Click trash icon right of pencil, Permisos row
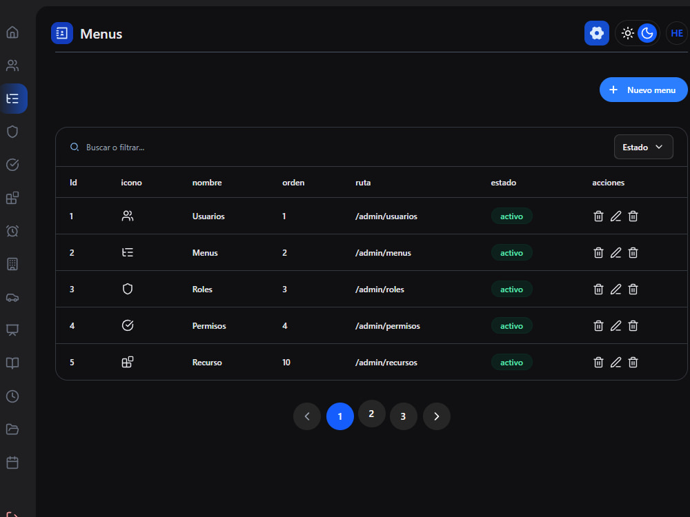 click(x=633, y=326)
